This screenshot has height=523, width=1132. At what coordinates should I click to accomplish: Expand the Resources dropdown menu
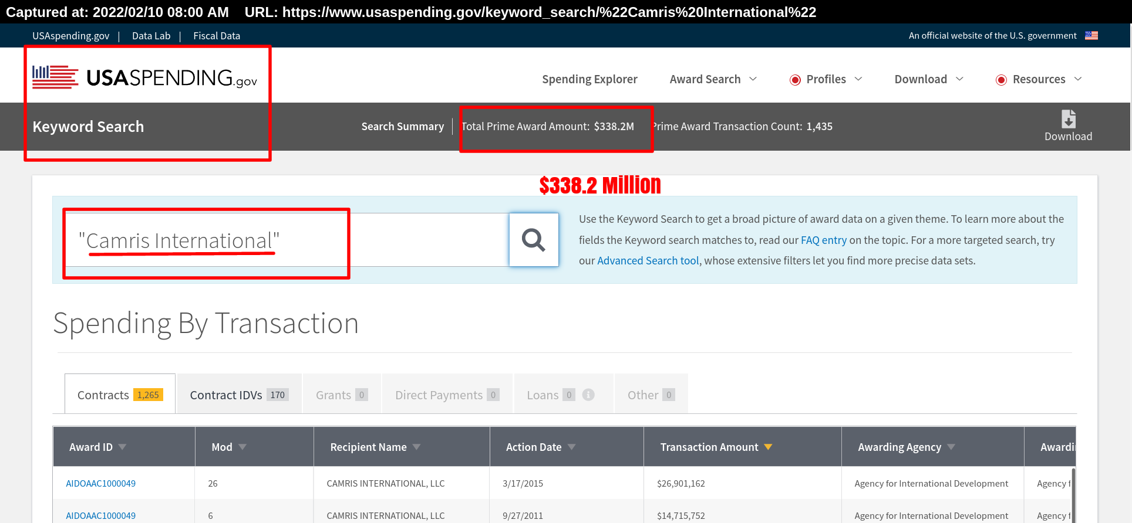click(x=1039, y=79)
